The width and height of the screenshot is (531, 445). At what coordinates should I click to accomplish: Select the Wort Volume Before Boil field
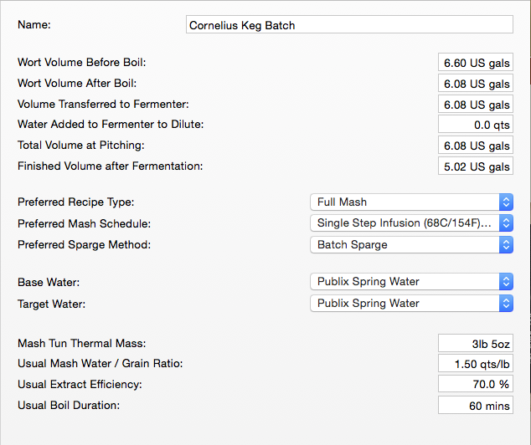[476, 62]
